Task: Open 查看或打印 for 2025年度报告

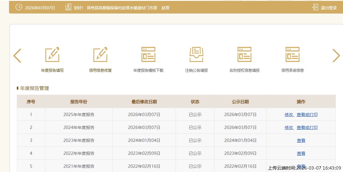Action: (307, 115)
